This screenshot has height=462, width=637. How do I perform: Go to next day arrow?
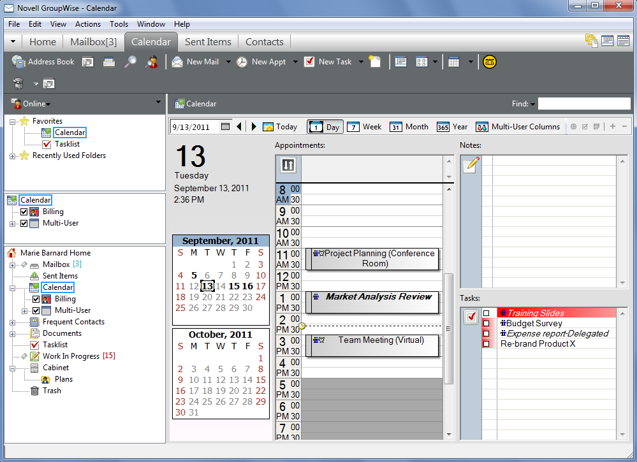click(254, 127)
